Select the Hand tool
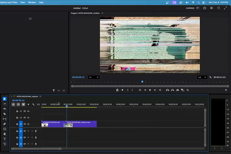The width and height of the screenshot is (231, 154). point(4,134)
